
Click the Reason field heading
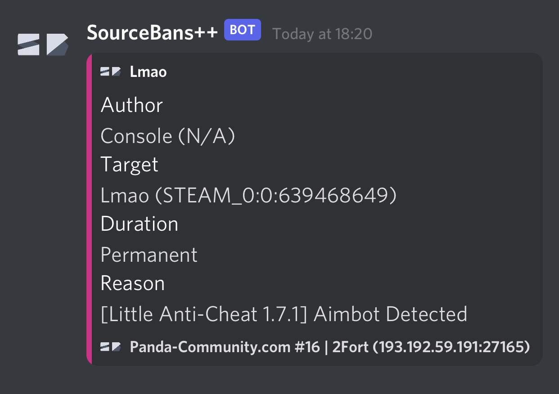132,283
